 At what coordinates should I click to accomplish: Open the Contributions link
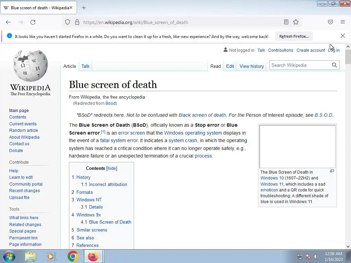coord(280,50)
